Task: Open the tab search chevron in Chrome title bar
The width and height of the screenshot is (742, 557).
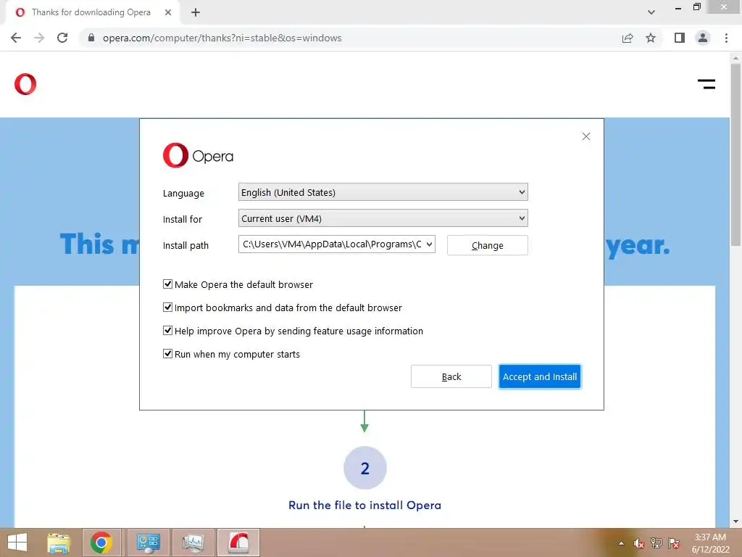Action: pos(651,12)
